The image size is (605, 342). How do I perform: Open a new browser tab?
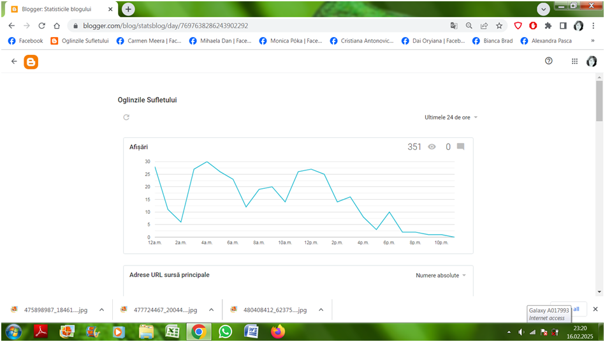tap(128, 10)
